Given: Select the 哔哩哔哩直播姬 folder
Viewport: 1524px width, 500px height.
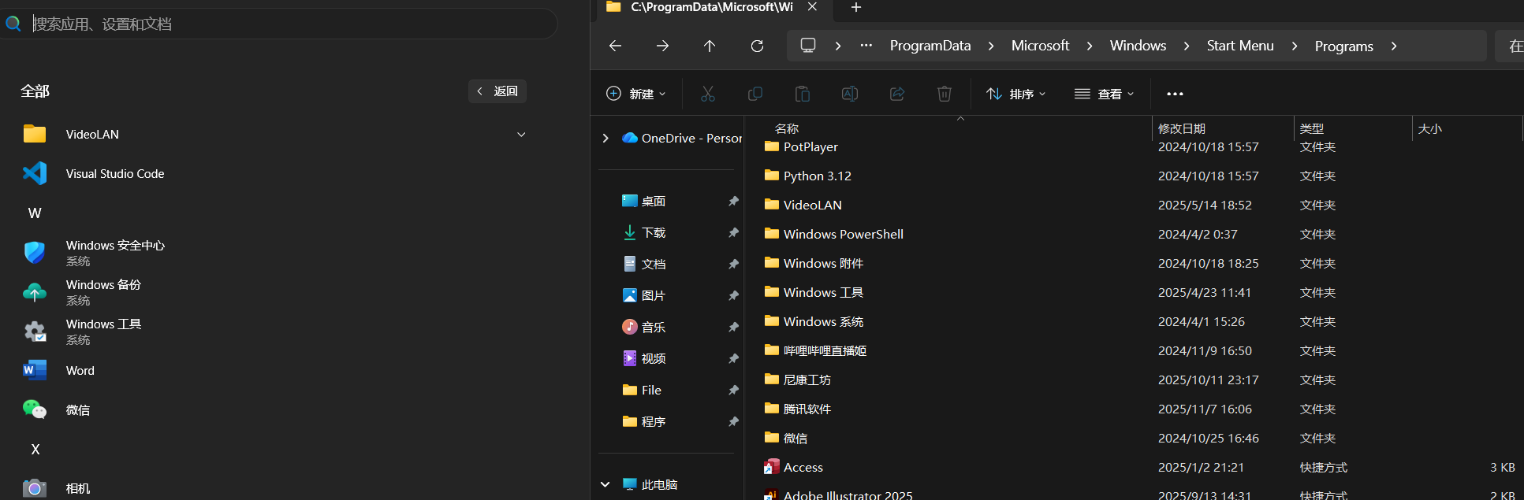Looking at the screenshot, I should (x=825, y=350).
